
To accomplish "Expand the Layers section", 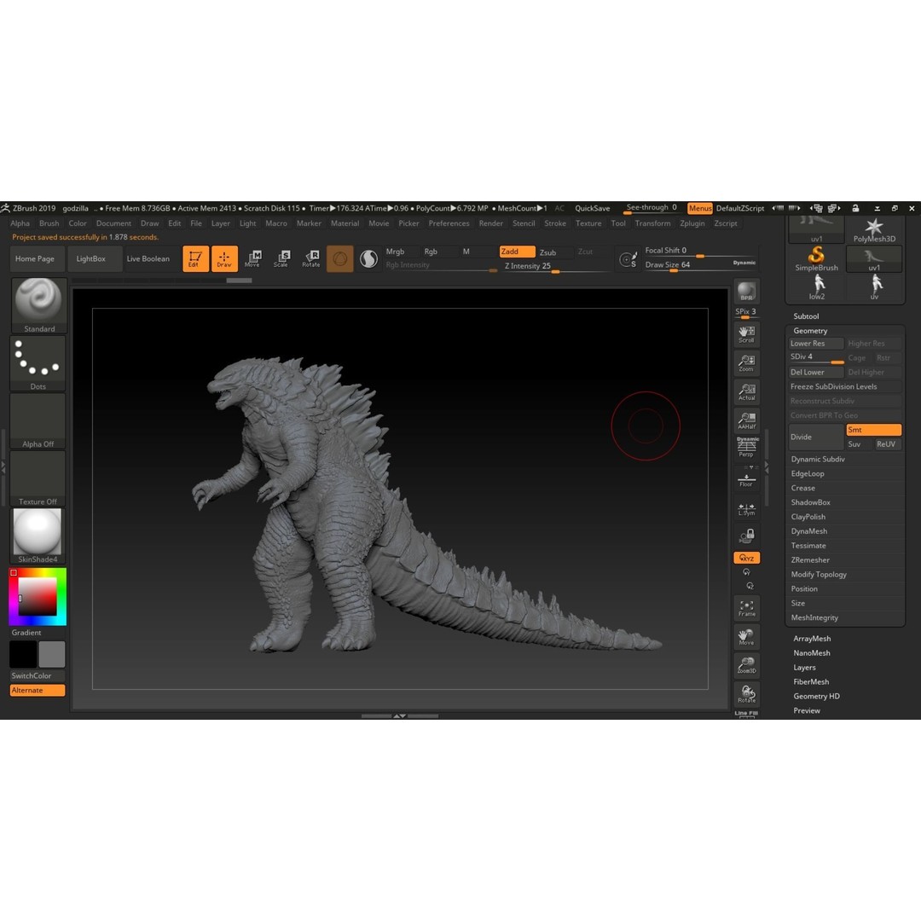I will 804,667.
